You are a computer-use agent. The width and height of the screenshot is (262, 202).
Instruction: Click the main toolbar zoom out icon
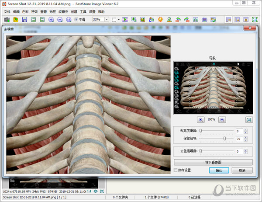tap(60, 20)
